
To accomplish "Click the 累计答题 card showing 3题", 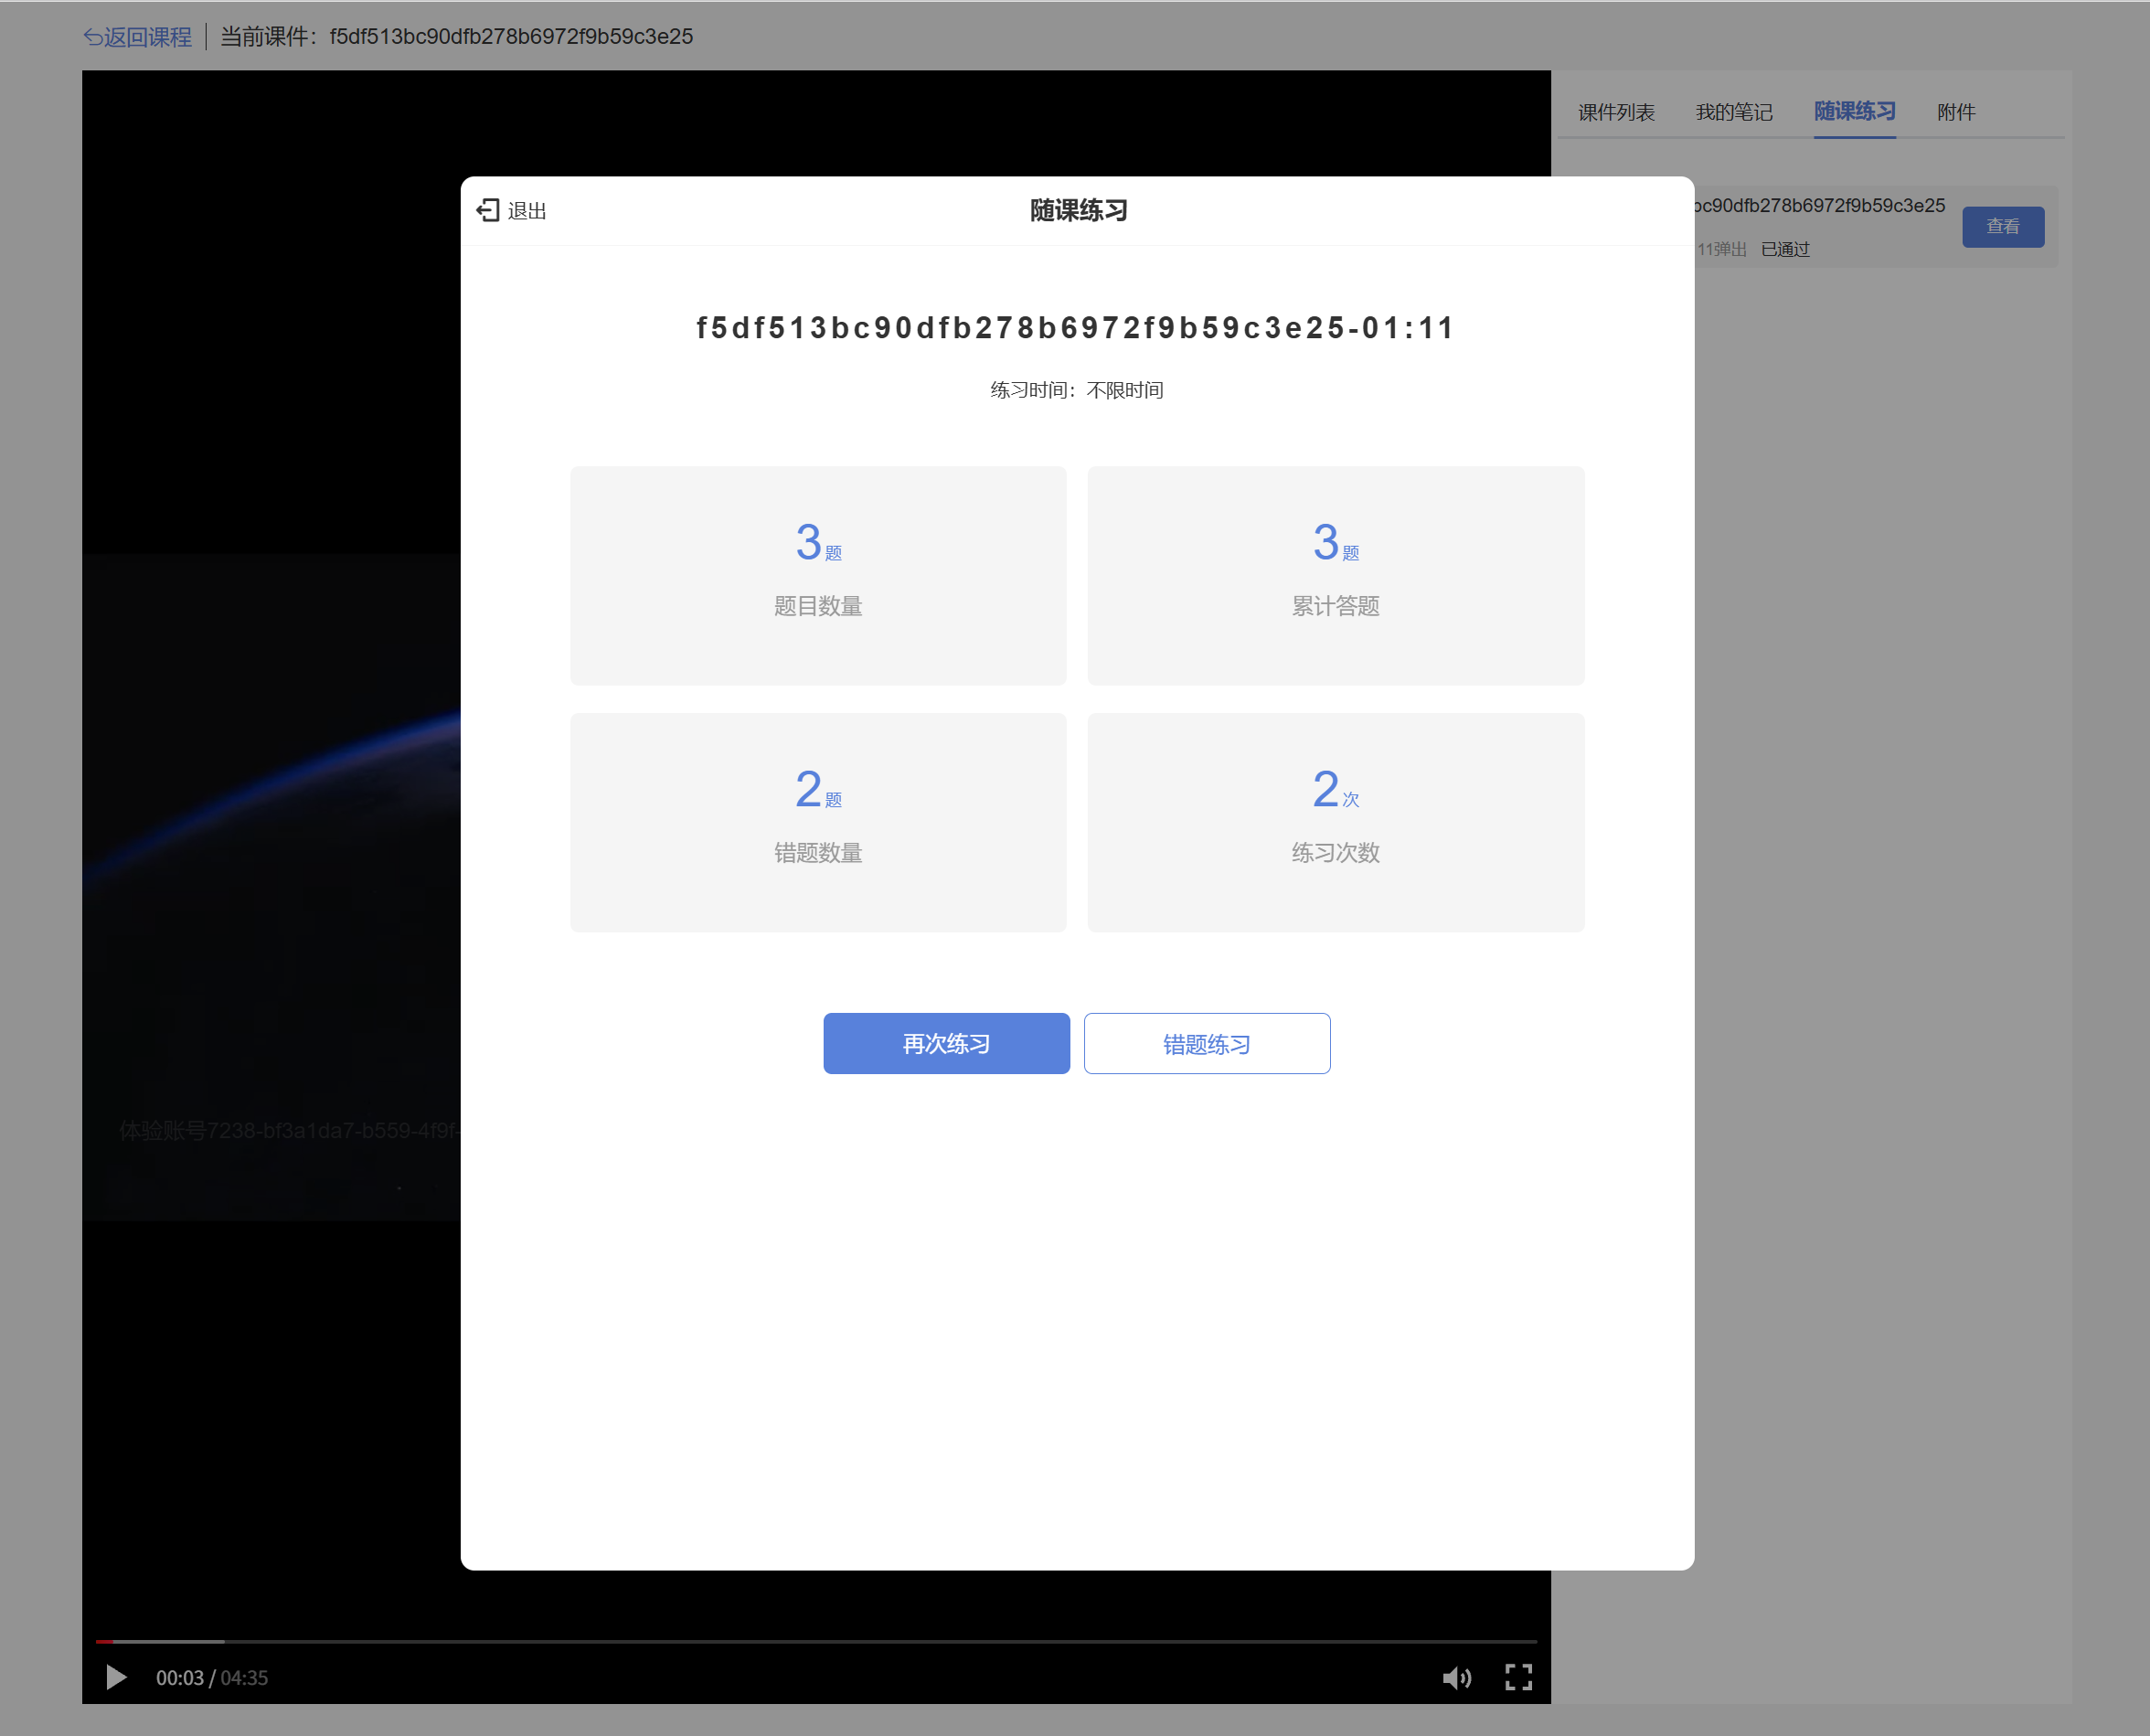I will pos(1335,575).
